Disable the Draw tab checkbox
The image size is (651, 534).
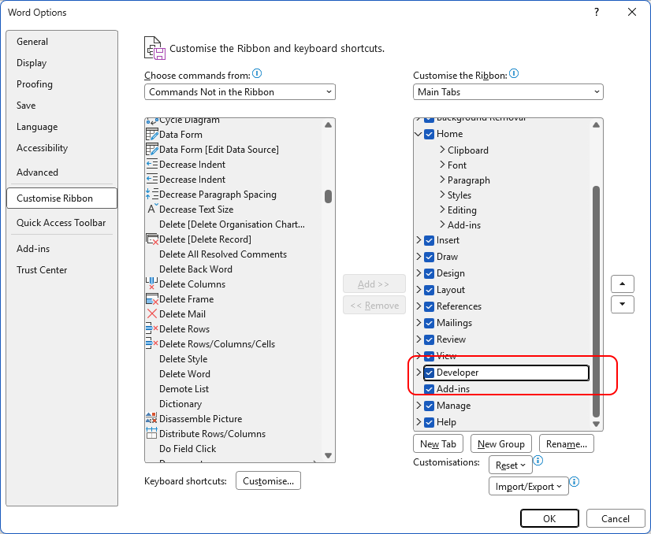point(430,257)
